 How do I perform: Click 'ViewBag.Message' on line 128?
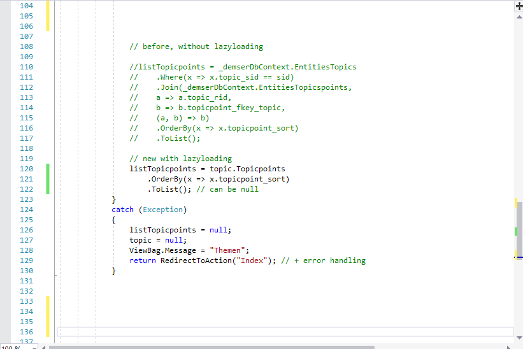tap(163, 250)
